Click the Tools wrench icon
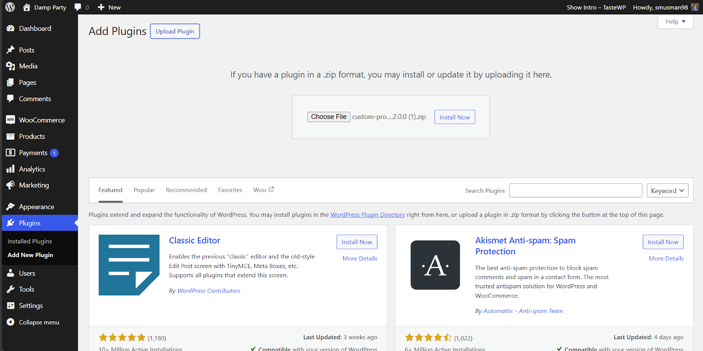This screenshot has width=703, height=351. coord(11,290)
